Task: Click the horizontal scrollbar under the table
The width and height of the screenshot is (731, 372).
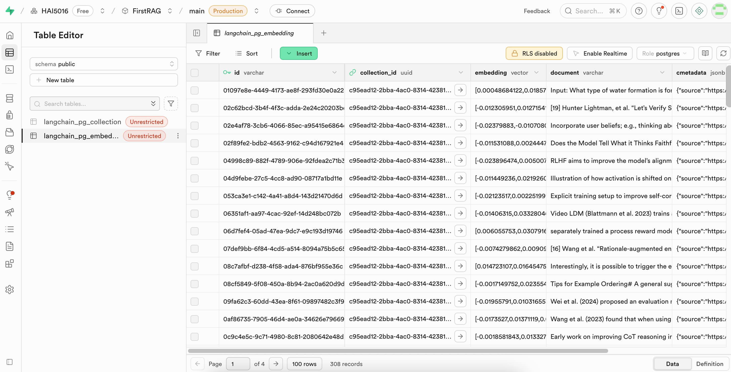Action: pyautogui.click(x=397, y=351)
